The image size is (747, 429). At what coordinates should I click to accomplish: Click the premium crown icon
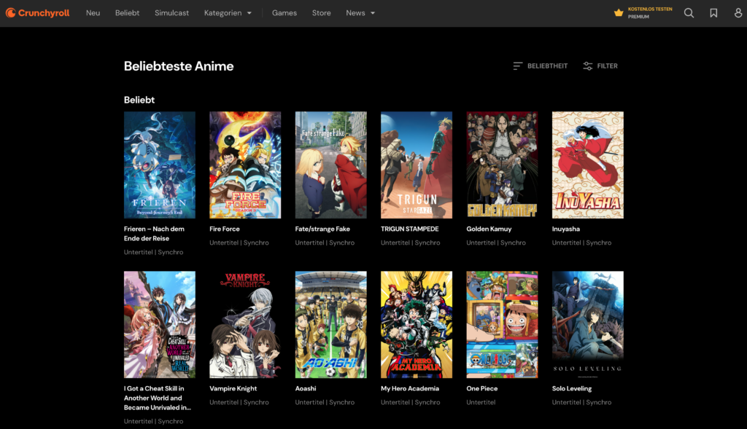tap(619, 13)
